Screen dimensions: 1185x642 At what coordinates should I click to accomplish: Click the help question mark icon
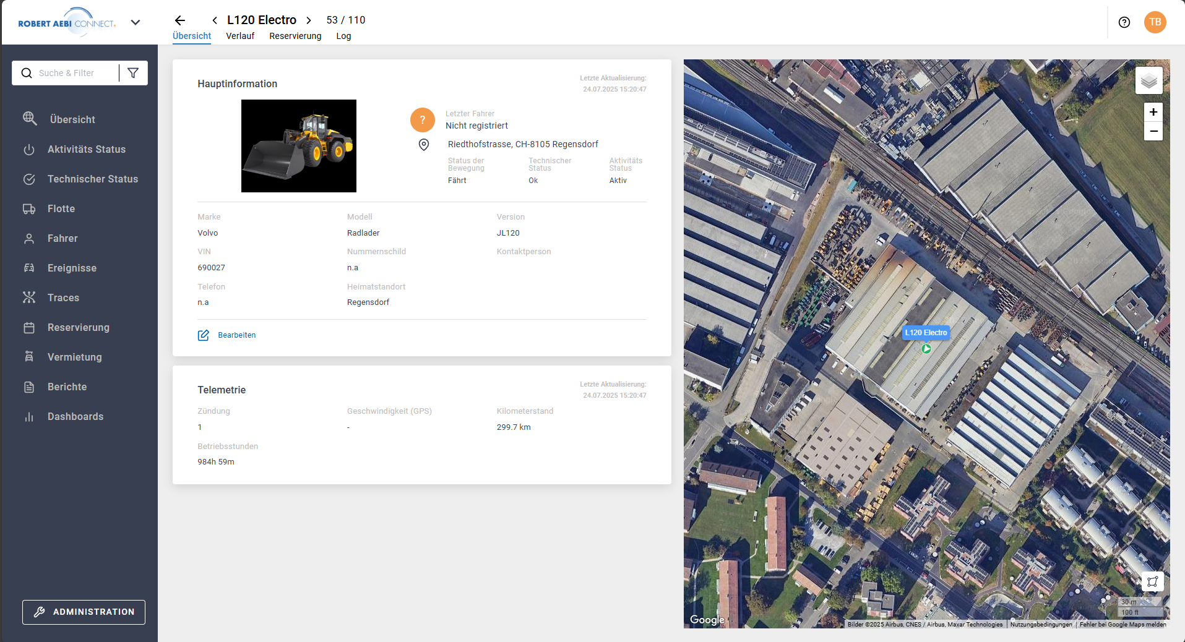[1124, 22]
